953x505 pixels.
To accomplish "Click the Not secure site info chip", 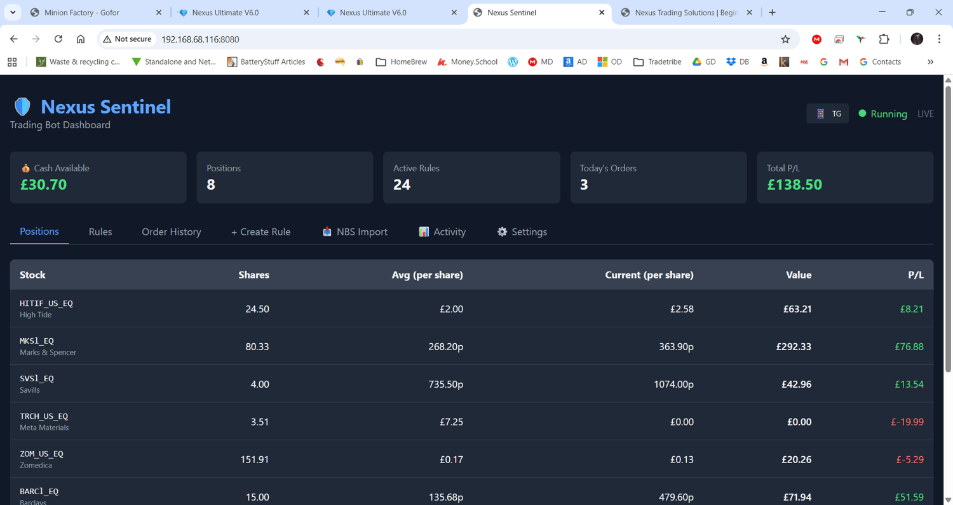I will coord(127,39).
